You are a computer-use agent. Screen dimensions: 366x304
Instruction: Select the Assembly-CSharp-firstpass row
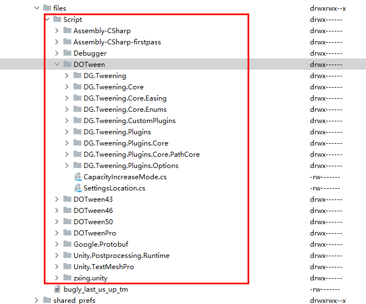click(183, 42)
